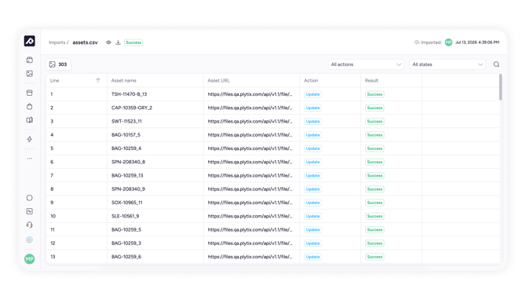Click the Asset URL in line 1
The height and width of the screenshot is (300, 526).
point(250,94)
